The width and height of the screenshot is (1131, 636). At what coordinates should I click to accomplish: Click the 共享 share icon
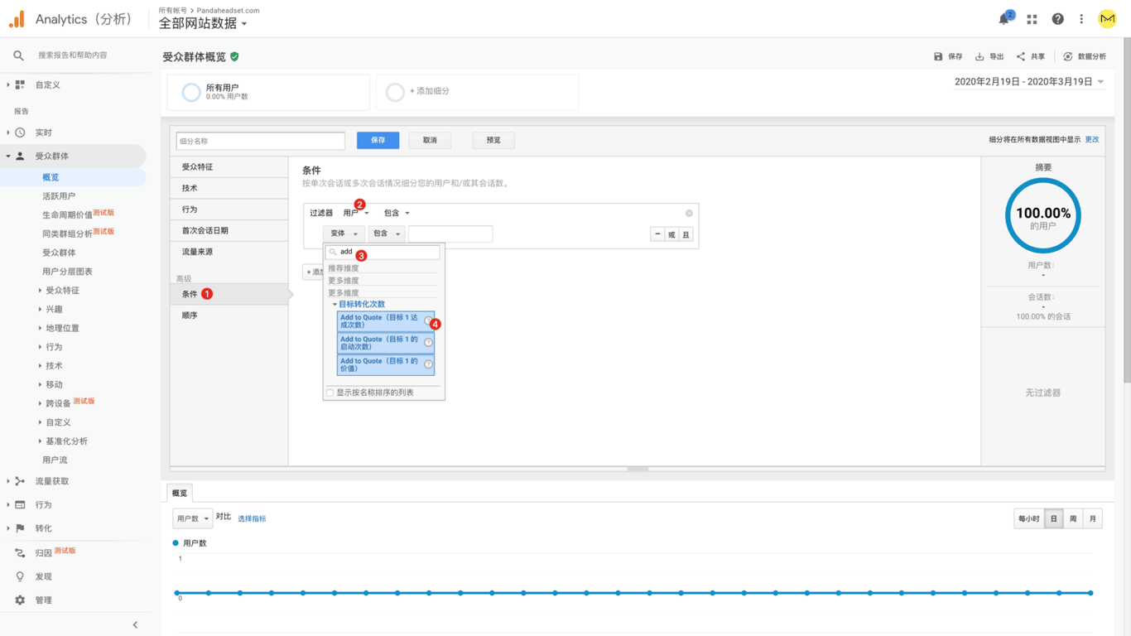pos(1021,56)
